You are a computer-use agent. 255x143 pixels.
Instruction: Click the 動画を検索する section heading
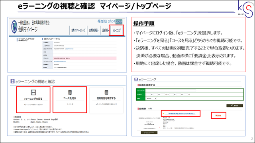(147, 85)
